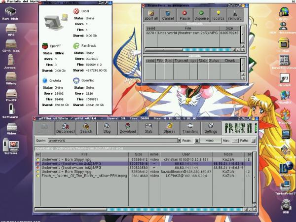Select Underworld (theatre-cam 1of2).MPG result
The height and width of the screenshot is (222, 296).
point(144,168)
